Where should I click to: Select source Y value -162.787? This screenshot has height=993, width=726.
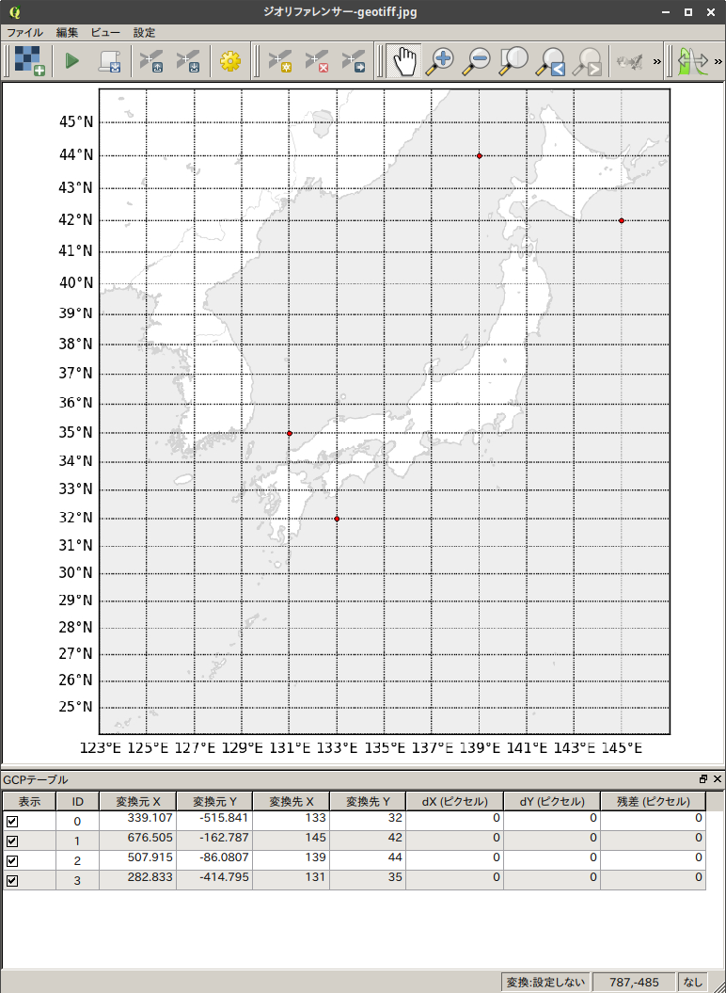tap(214, 841)
